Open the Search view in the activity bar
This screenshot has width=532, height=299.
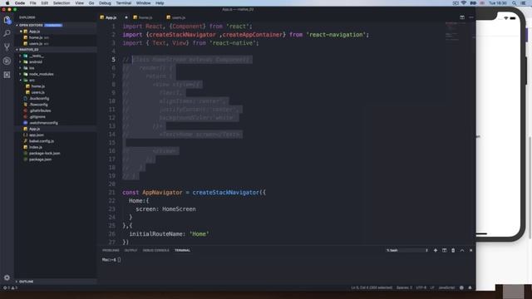7,33
